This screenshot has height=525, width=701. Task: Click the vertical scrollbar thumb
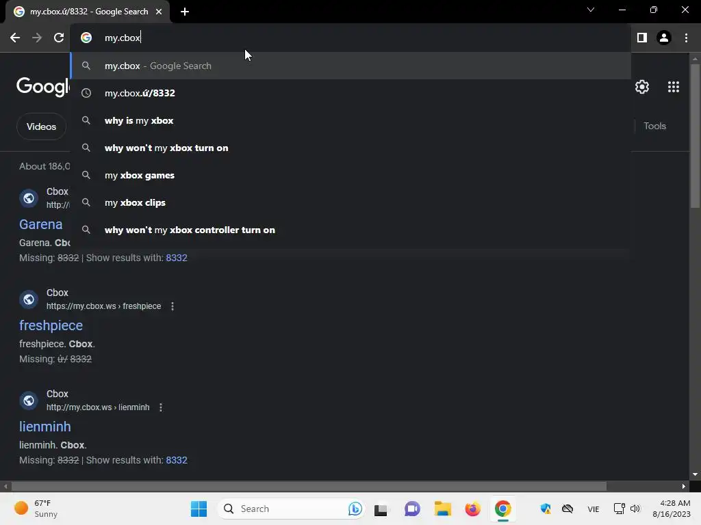pyautogui.click(x=695, y=136)
